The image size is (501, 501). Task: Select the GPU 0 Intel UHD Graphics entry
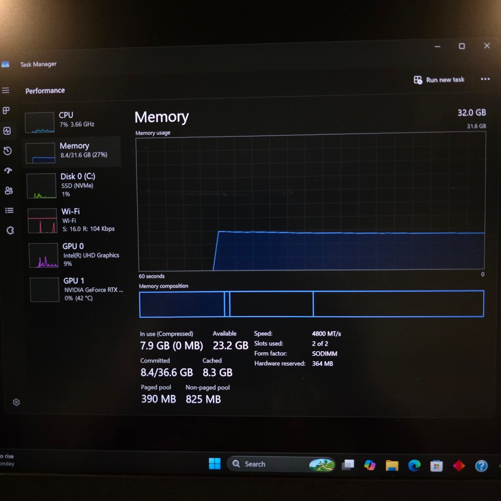[75, 255]
